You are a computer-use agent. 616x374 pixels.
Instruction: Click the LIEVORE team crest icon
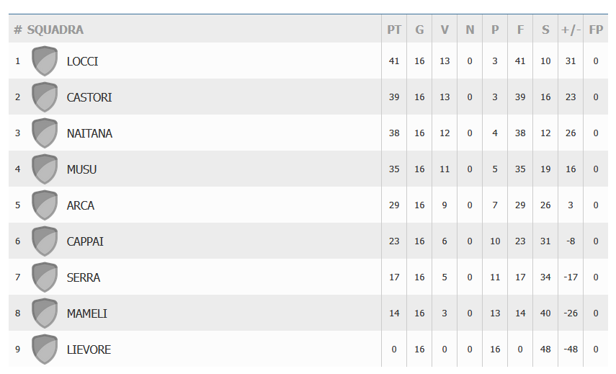[x=45, y=349]
